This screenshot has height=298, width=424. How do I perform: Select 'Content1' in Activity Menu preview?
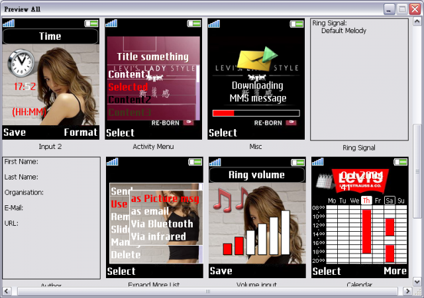tap(129, 74)
